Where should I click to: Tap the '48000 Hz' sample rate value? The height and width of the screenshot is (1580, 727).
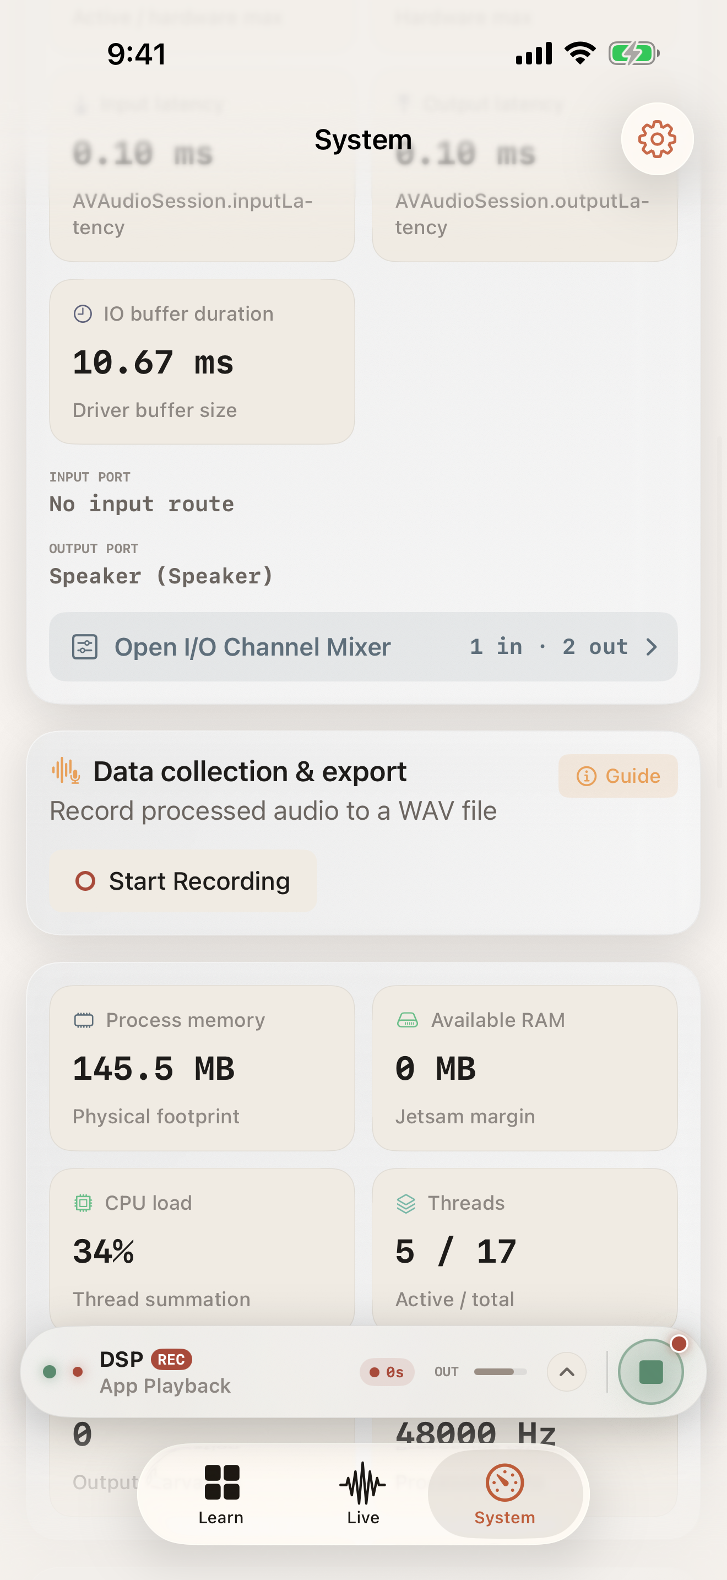click(x=475, y=1433)
